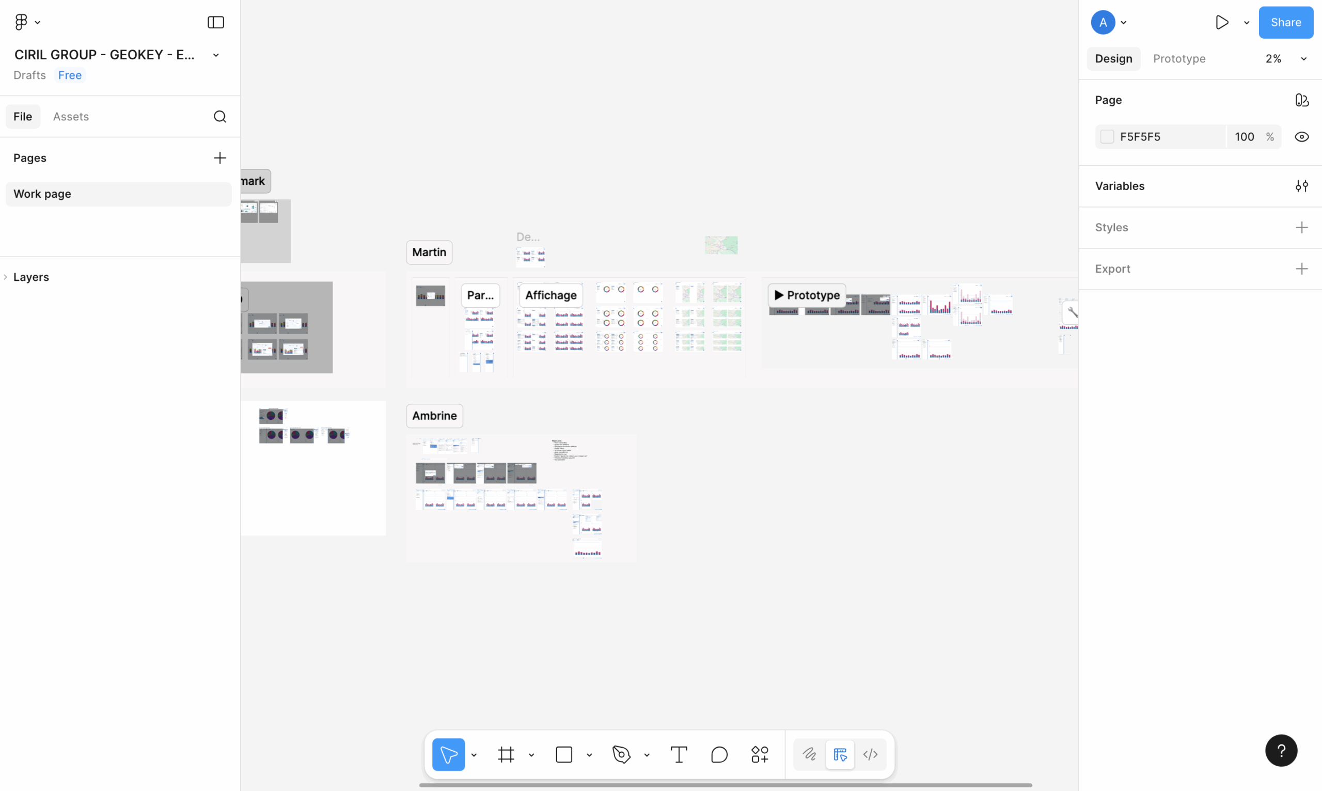The height and width of the screenshot is (791, 1322).
Task: Select the Rectangle shape tool
Action: (x=563, y=754)
